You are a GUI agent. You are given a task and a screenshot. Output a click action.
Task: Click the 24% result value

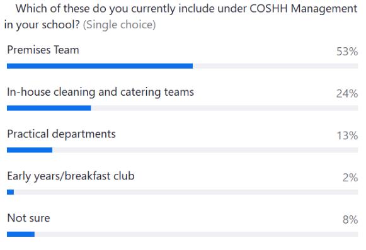pos(347,93)
